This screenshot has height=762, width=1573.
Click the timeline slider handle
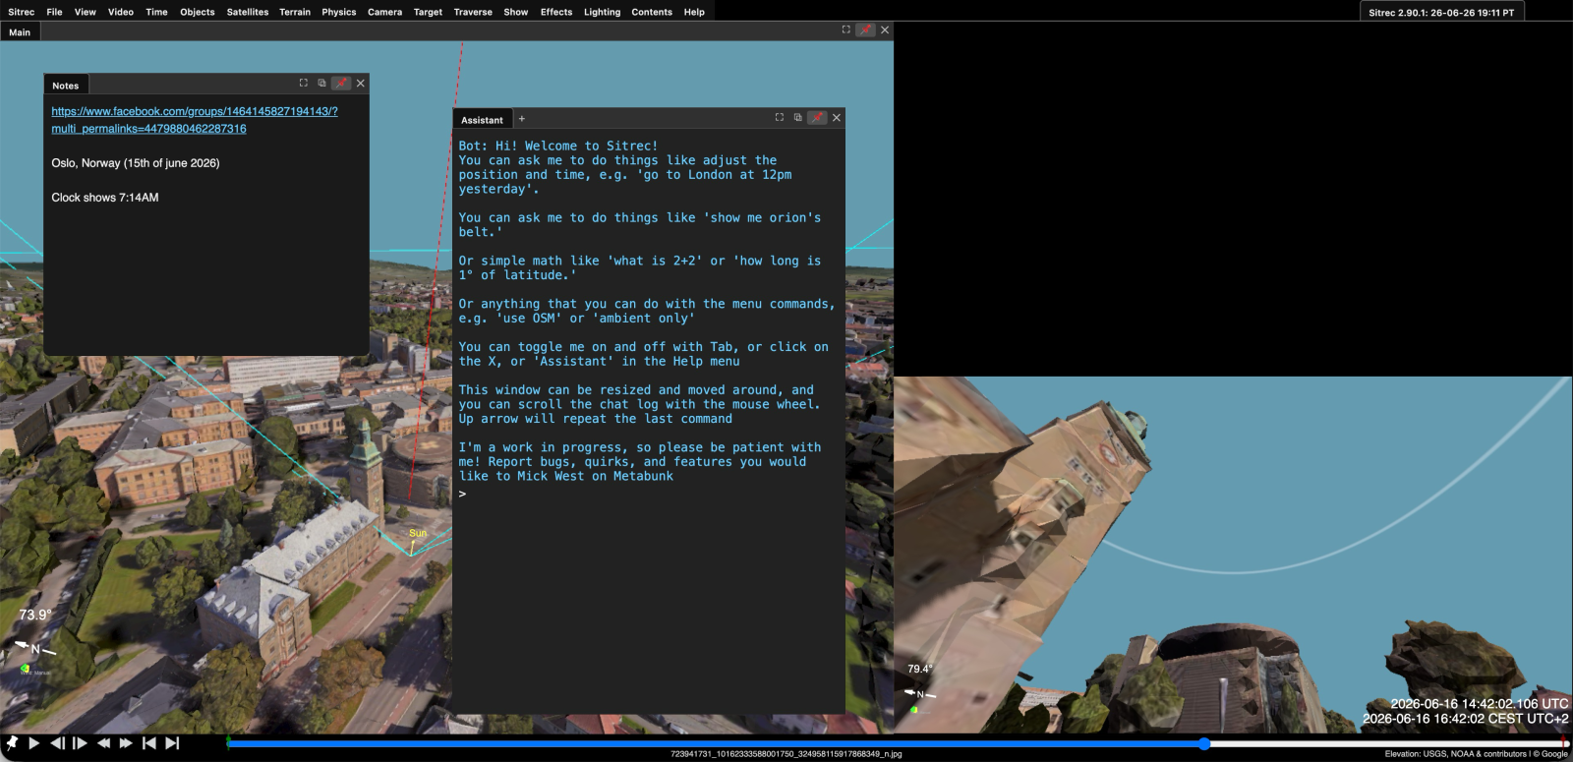pos(1204,744)
